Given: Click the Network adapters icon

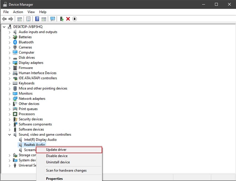Looking at the screenshot, I should (15, 99).
